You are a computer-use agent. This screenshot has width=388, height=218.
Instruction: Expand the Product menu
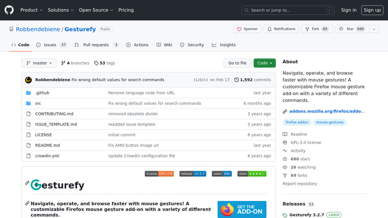click(31, 10)
